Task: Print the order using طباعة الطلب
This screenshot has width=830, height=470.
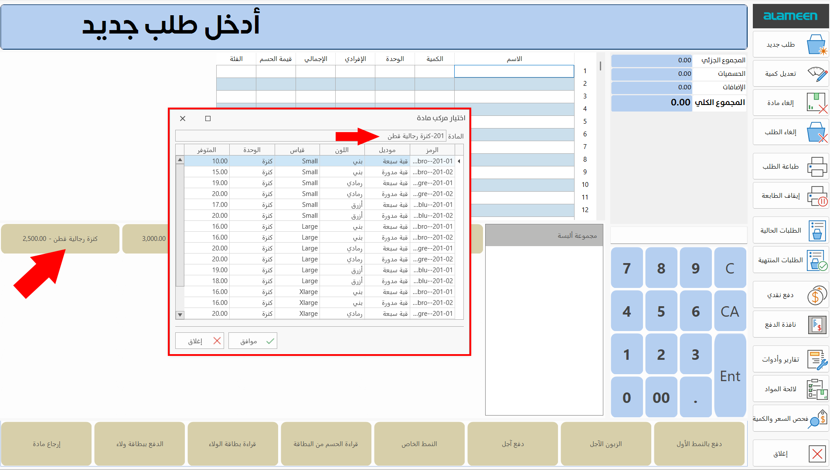Action: click(x=790, y=166)
